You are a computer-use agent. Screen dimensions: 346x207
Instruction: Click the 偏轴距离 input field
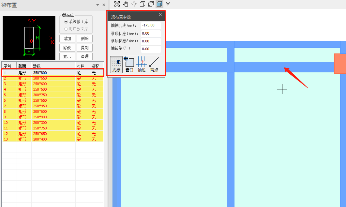click(151, 25)
